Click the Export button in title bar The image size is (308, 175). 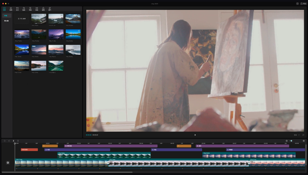click(304, 4)
